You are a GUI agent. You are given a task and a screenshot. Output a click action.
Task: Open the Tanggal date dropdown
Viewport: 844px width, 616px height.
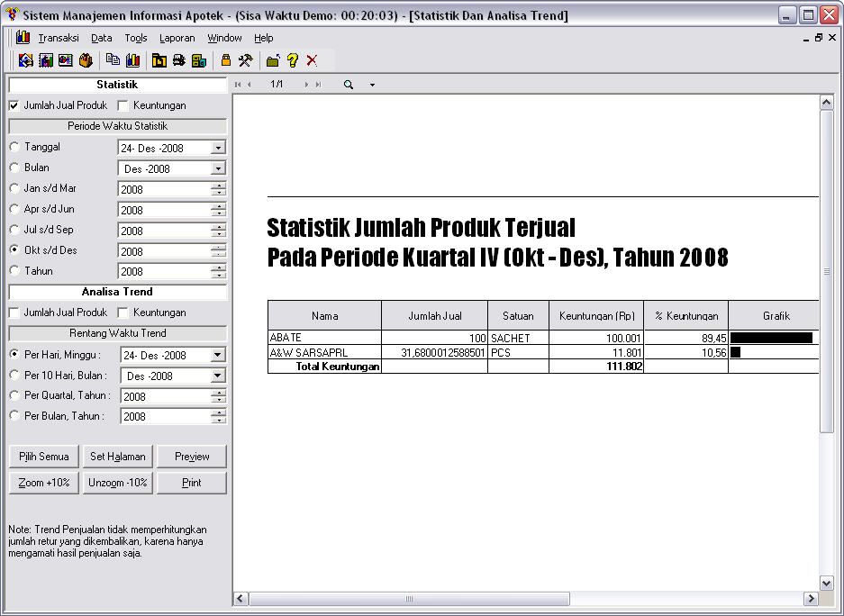(218, 148)
